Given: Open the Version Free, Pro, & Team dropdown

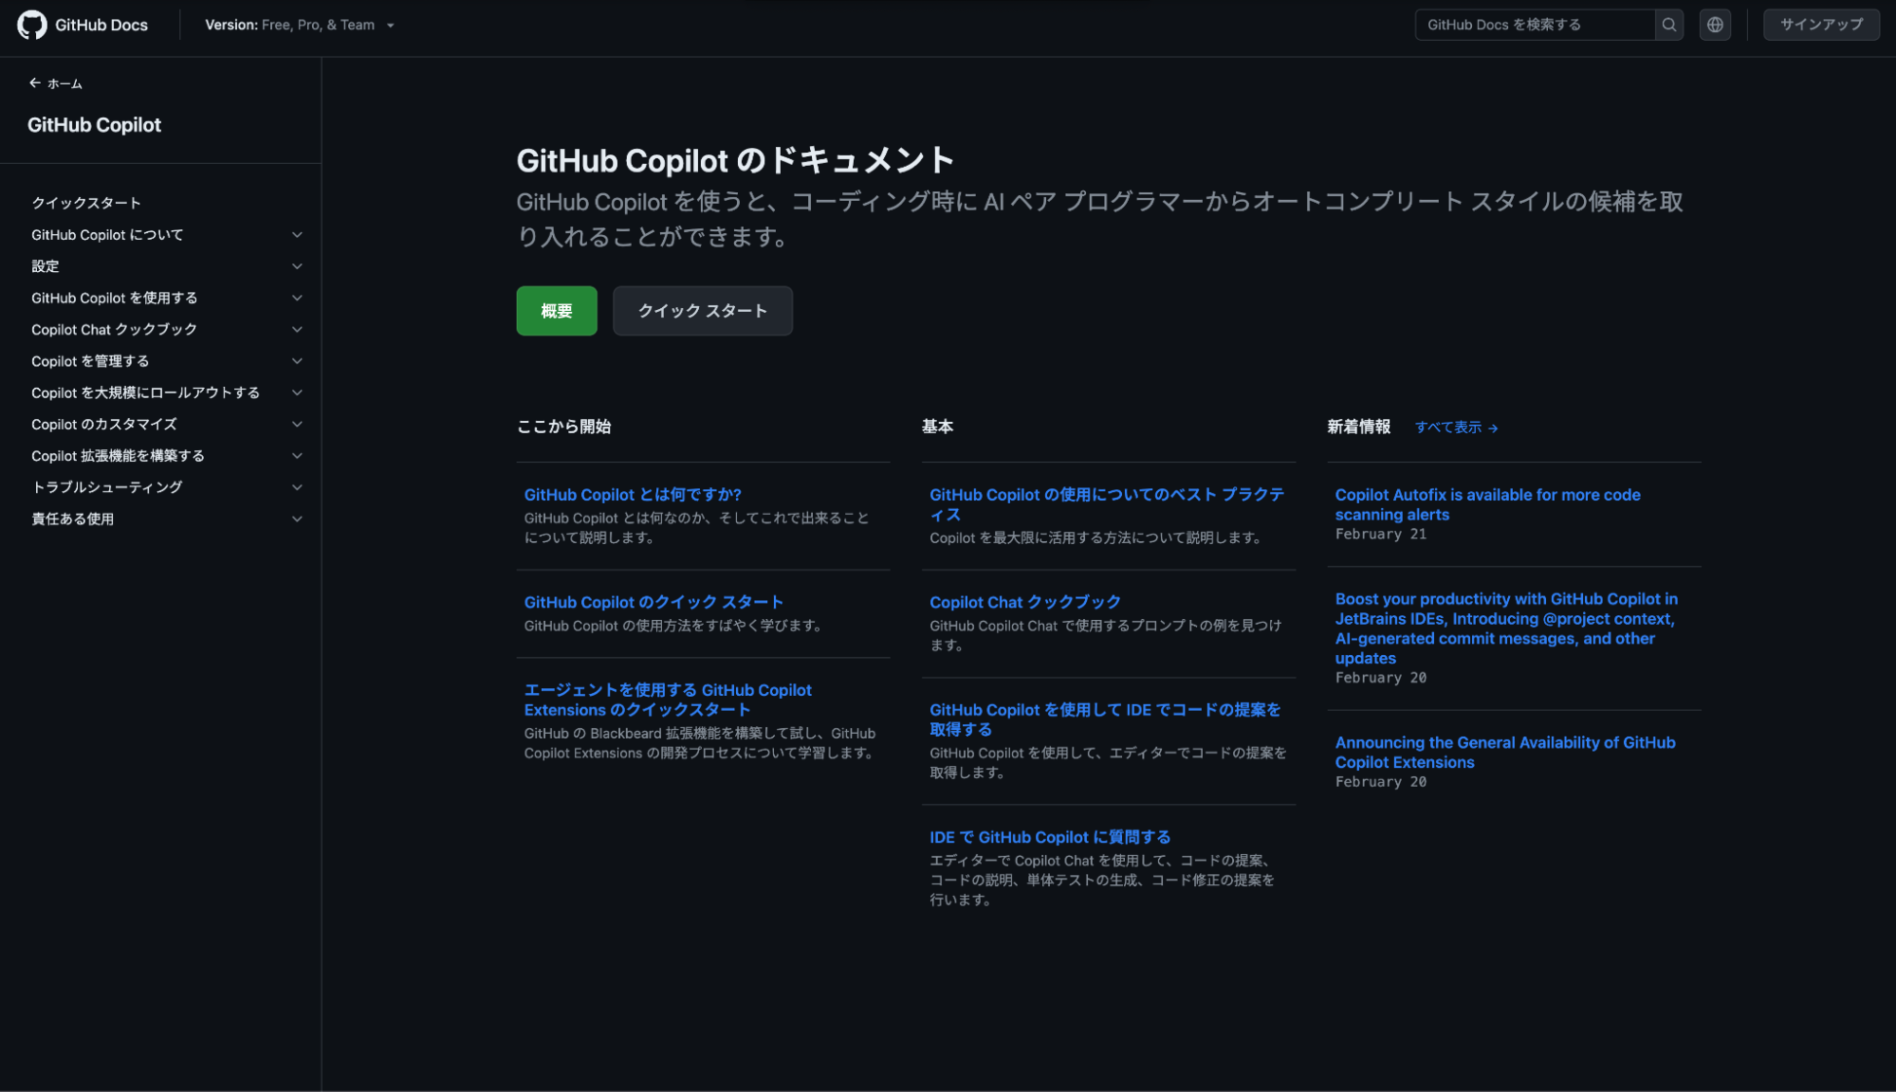Looking at the screenshot, I should tap(300, 25).
